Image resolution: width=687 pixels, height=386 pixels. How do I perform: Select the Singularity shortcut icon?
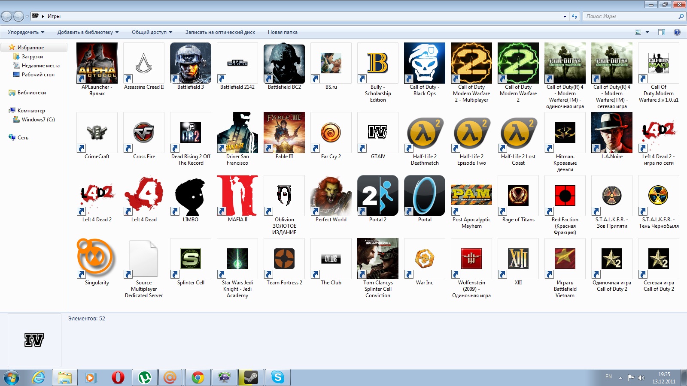(x=97, y=259)
